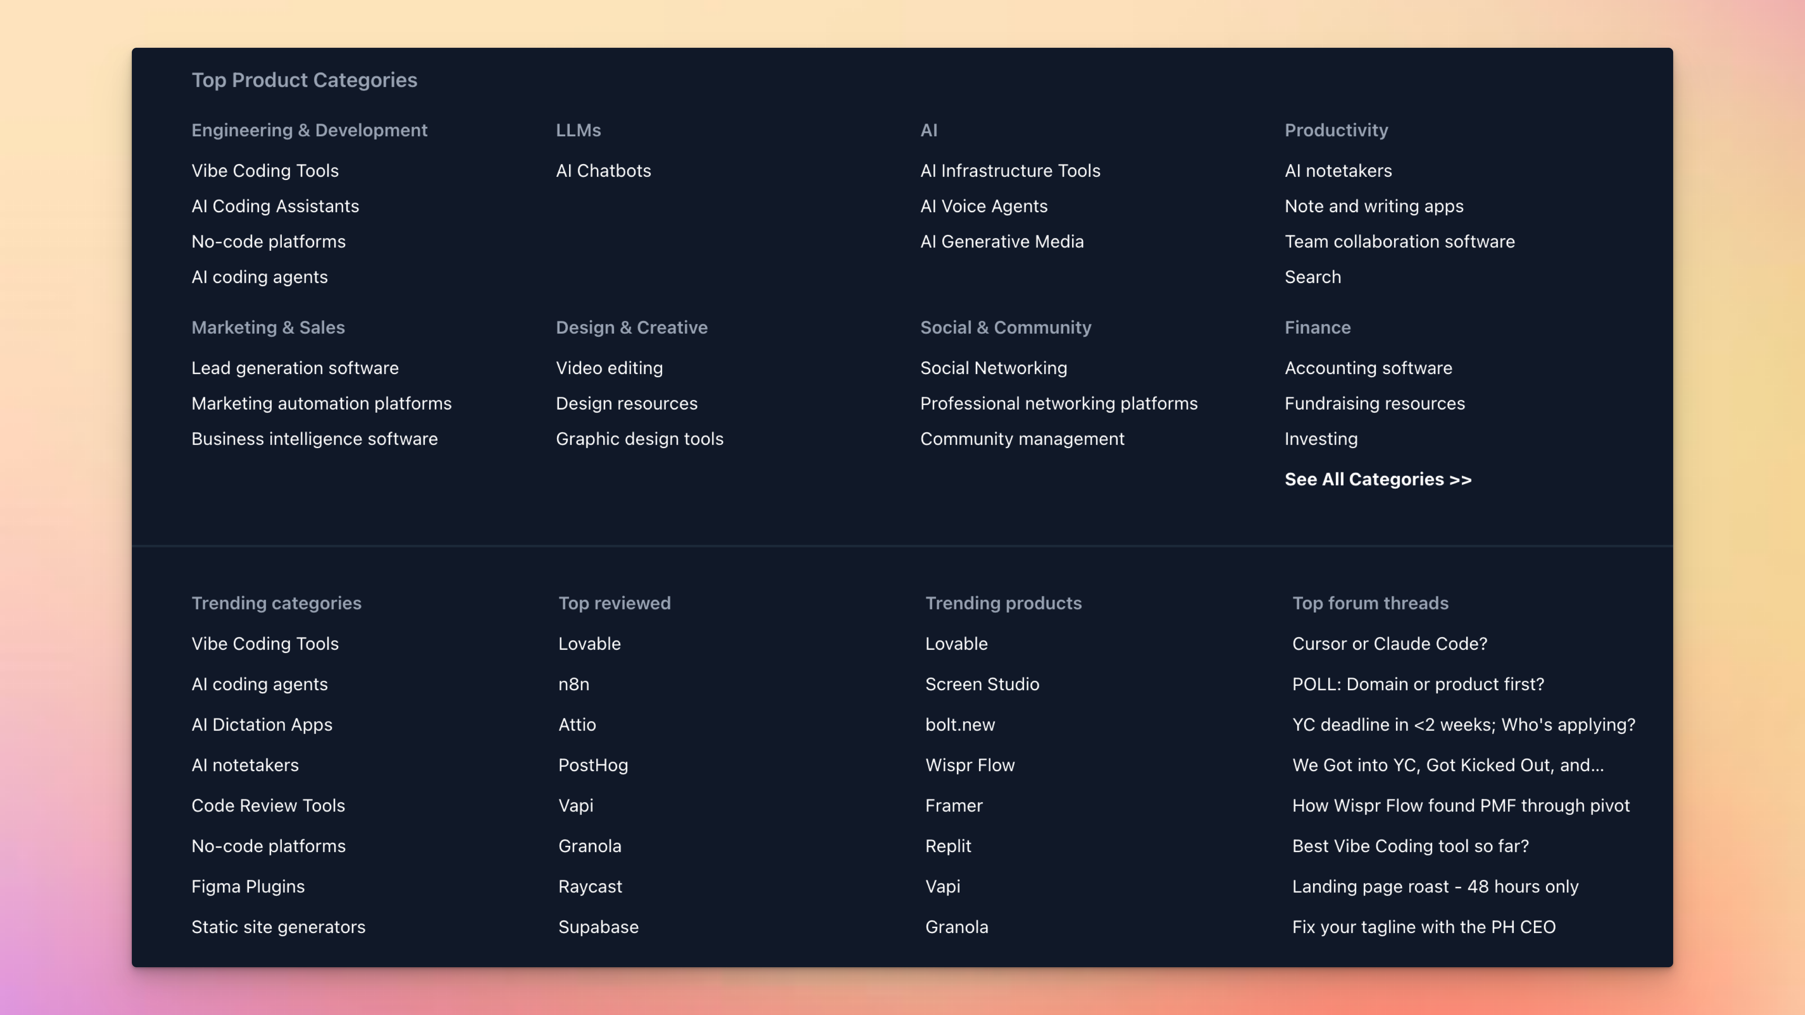Click Landing page roast forum thread
Viewport: 1805px width, 1015px height.
click(1435, 887)
